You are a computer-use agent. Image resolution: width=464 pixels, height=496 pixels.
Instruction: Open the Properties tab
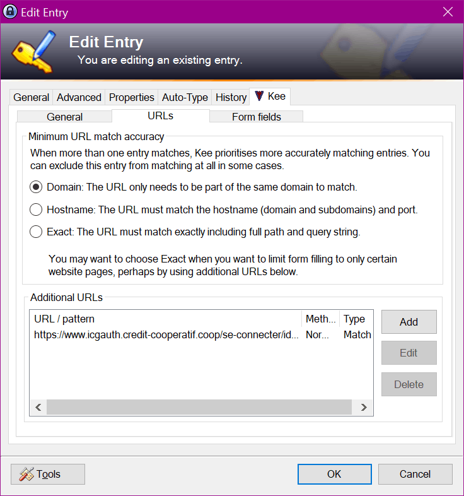click(131, 97)
